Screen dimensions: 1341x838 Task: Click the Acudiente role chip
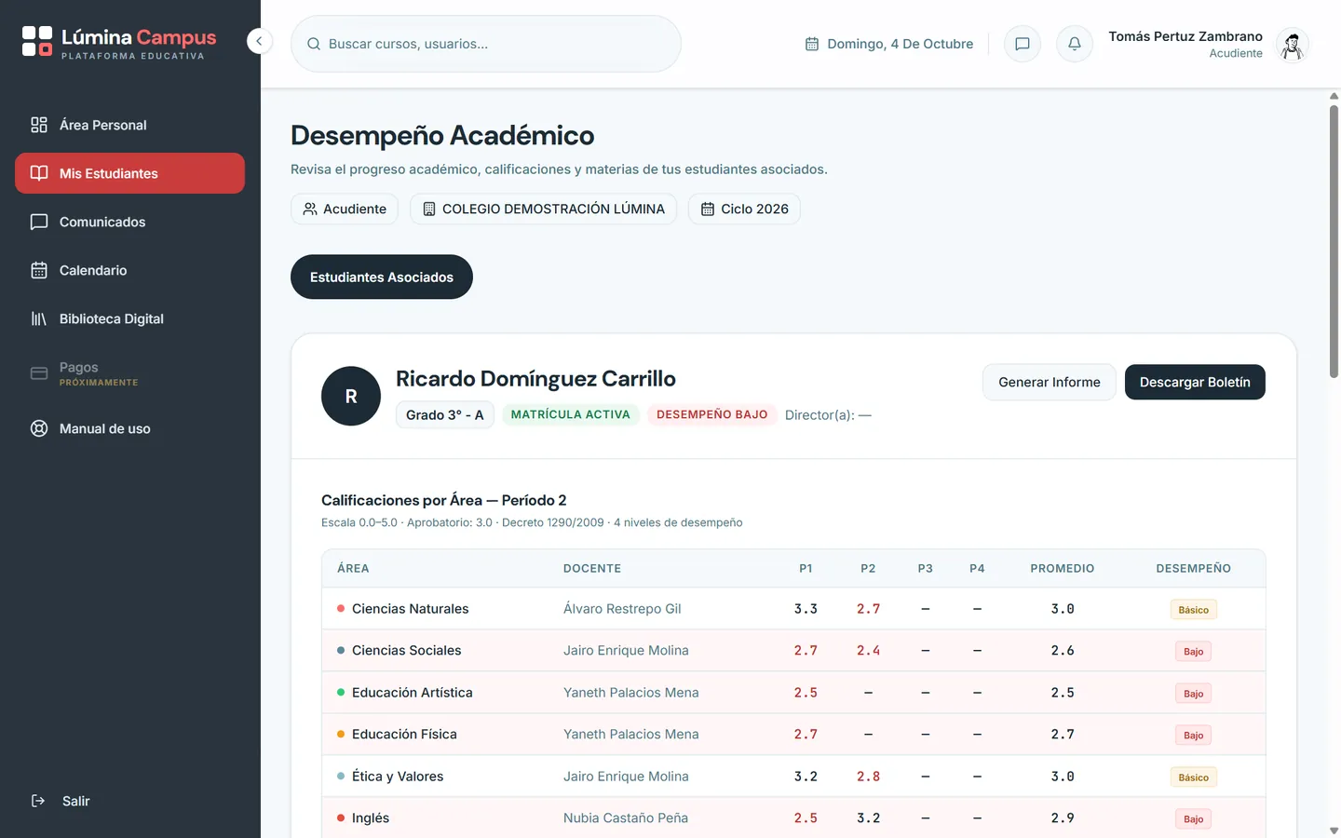tap(345, 209)
